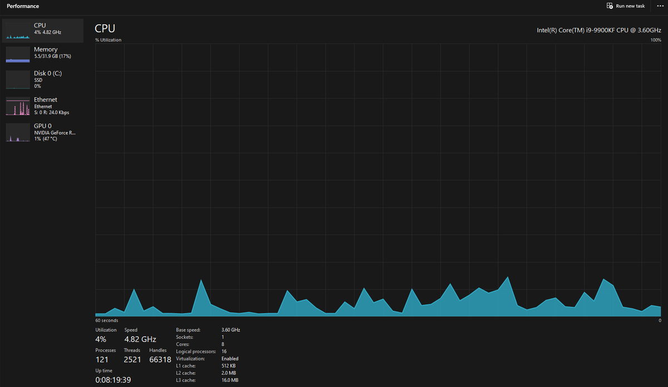The height and width of the screenshot is (387, 668).
Task: Click the % Utilization graph label
Action: (x=108, y=40)
